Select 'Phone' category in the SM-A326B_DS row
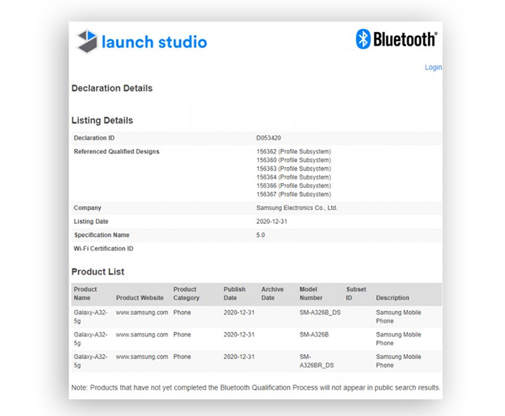505x416 pixels. tap(182, 312)
